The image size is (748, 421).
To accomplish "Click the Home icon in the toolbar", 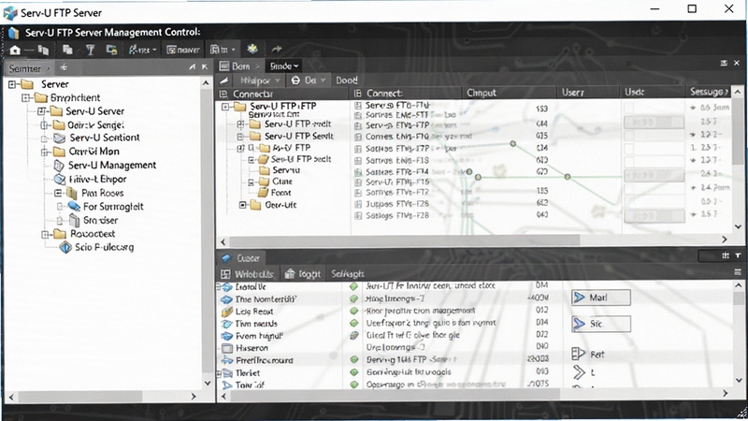I will click(15, 50).
